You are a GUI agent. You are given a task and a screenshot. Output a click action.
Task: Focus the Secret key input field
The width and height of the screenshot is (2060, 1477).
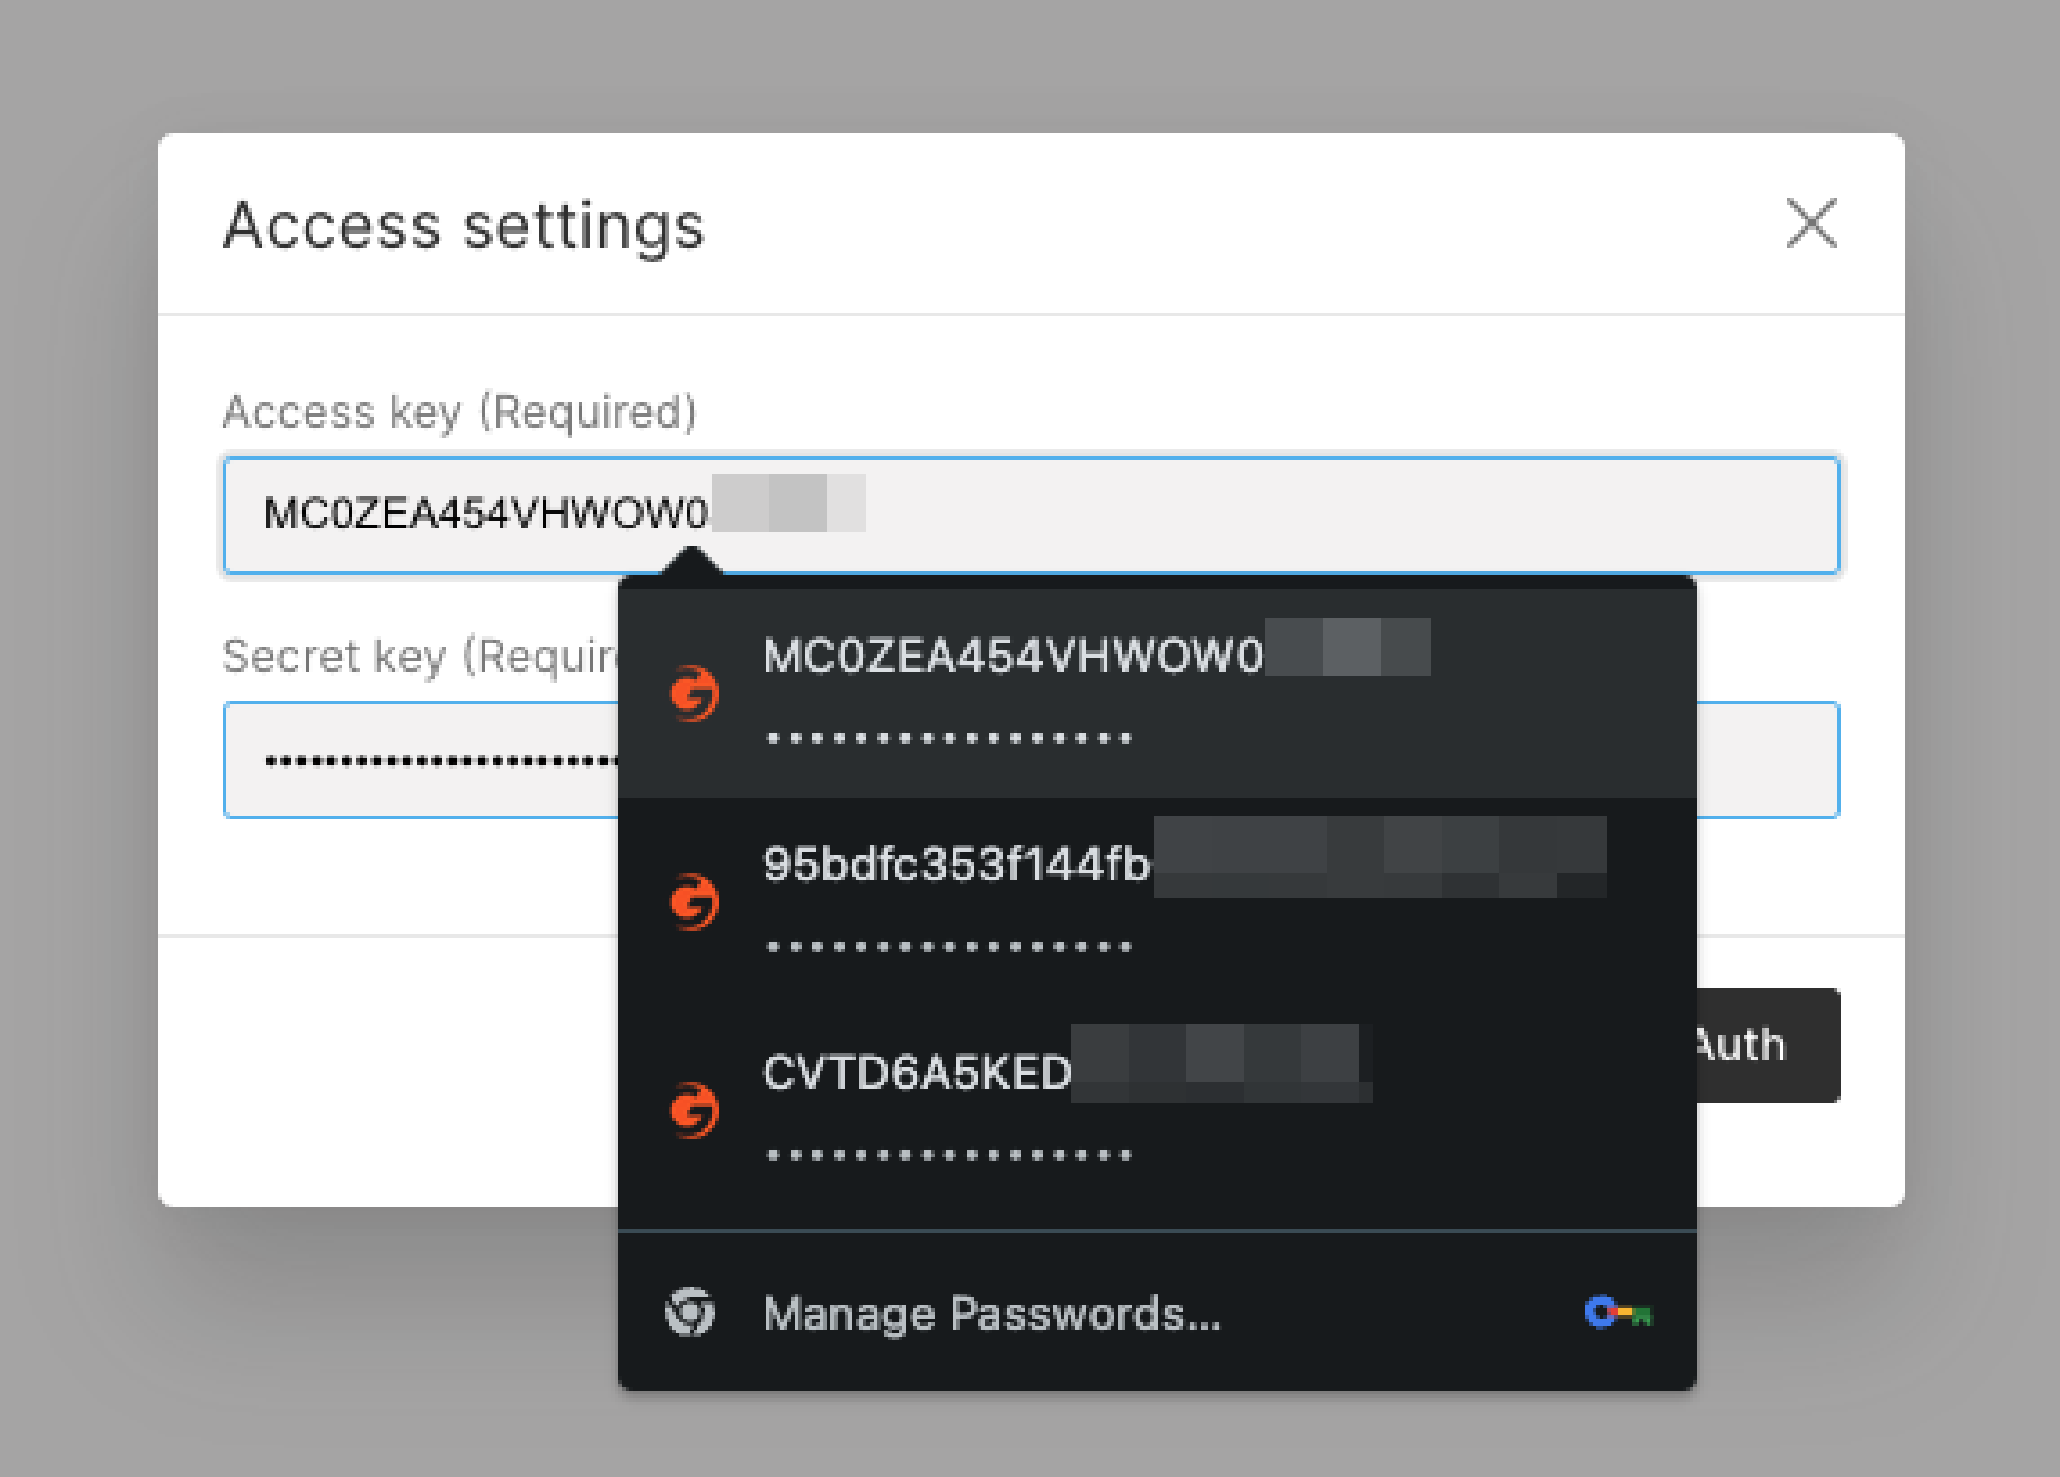409,760
